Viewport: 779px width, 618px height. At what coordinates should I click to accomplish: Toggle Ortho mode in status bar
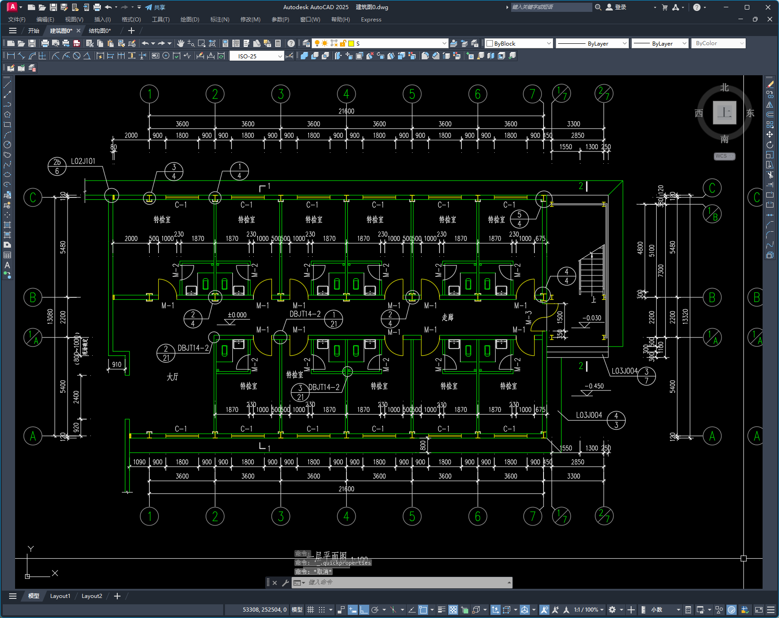(x=364, y=610)
